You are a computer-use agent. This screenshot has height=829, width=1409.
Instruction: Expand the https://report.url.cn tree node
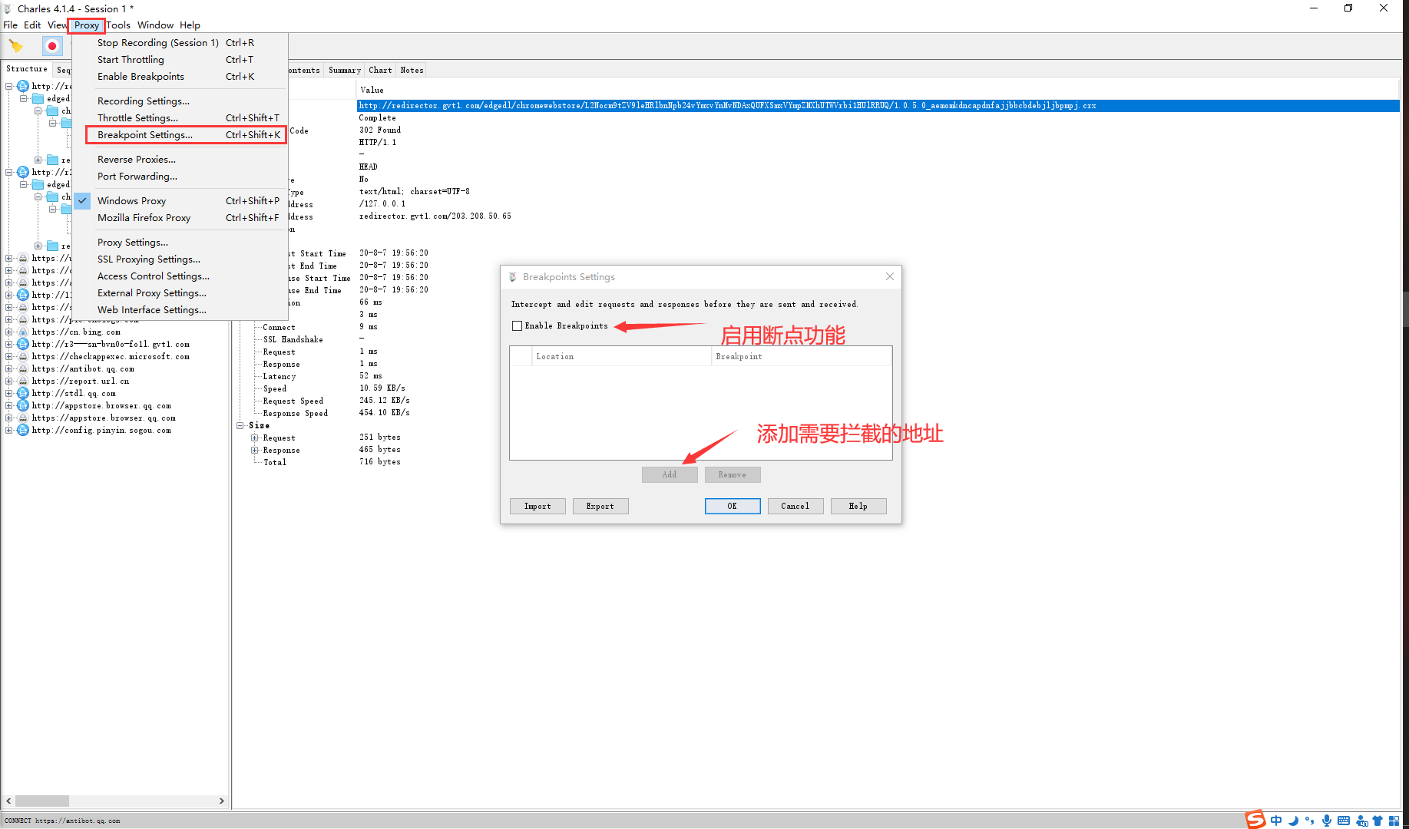click(x=9, y=381)
